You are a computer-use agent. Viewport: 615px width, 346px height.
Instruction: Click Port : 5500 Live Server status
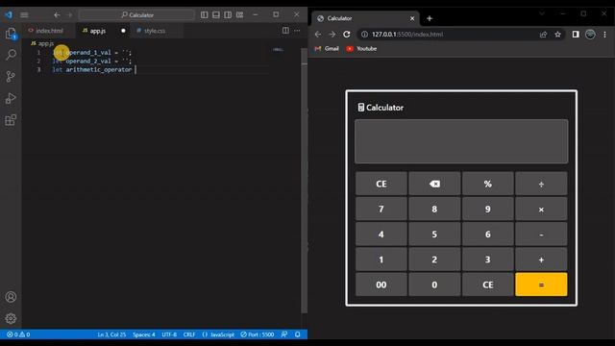click(x=258, y=334)
